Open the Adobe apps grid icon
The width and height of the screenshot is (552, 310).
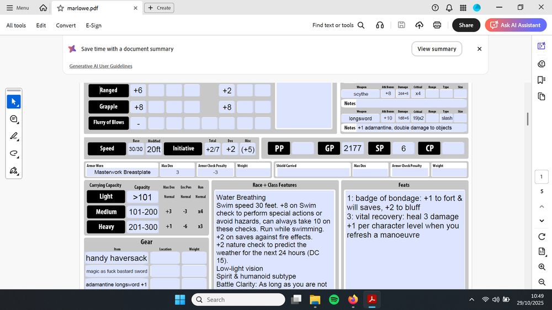click(463, 8)
